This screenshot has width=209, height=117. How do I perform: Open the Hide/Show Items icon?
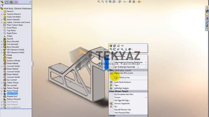click(x=125, y=2)
